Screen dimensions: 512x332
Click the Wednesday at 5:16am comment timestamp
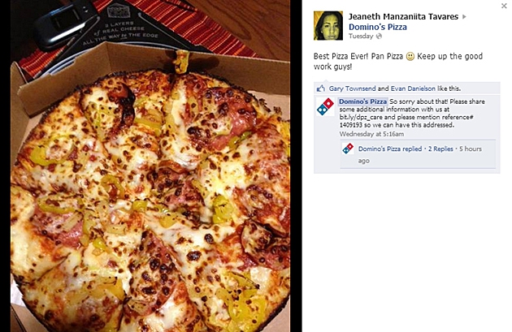tap(371, 134)
